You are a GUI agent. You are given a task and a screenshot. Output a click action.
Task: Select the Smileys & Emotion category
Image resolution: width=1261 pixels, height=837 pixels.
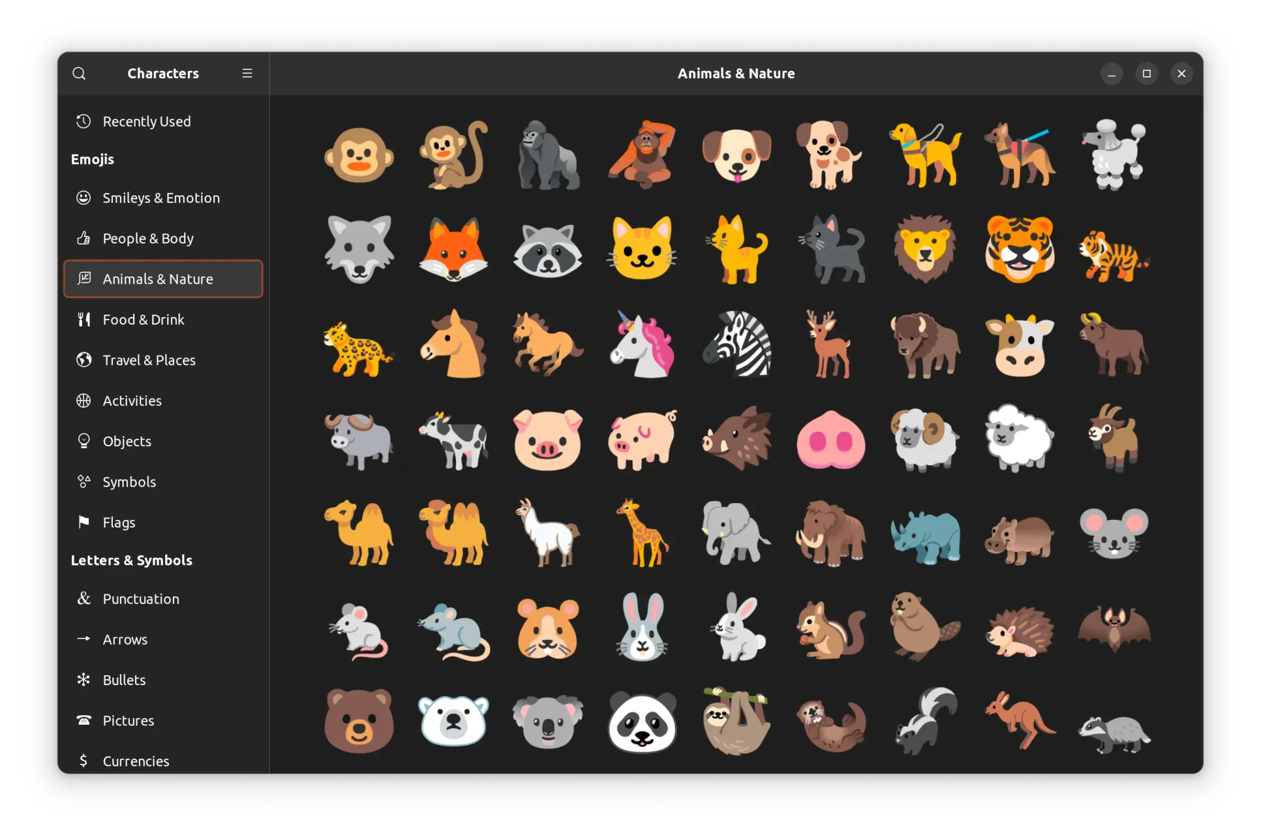[x=163, y=198]
